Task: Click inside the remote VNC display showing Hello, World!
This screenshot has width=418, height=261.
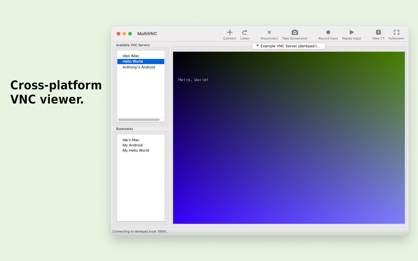Action: point(289,138)
